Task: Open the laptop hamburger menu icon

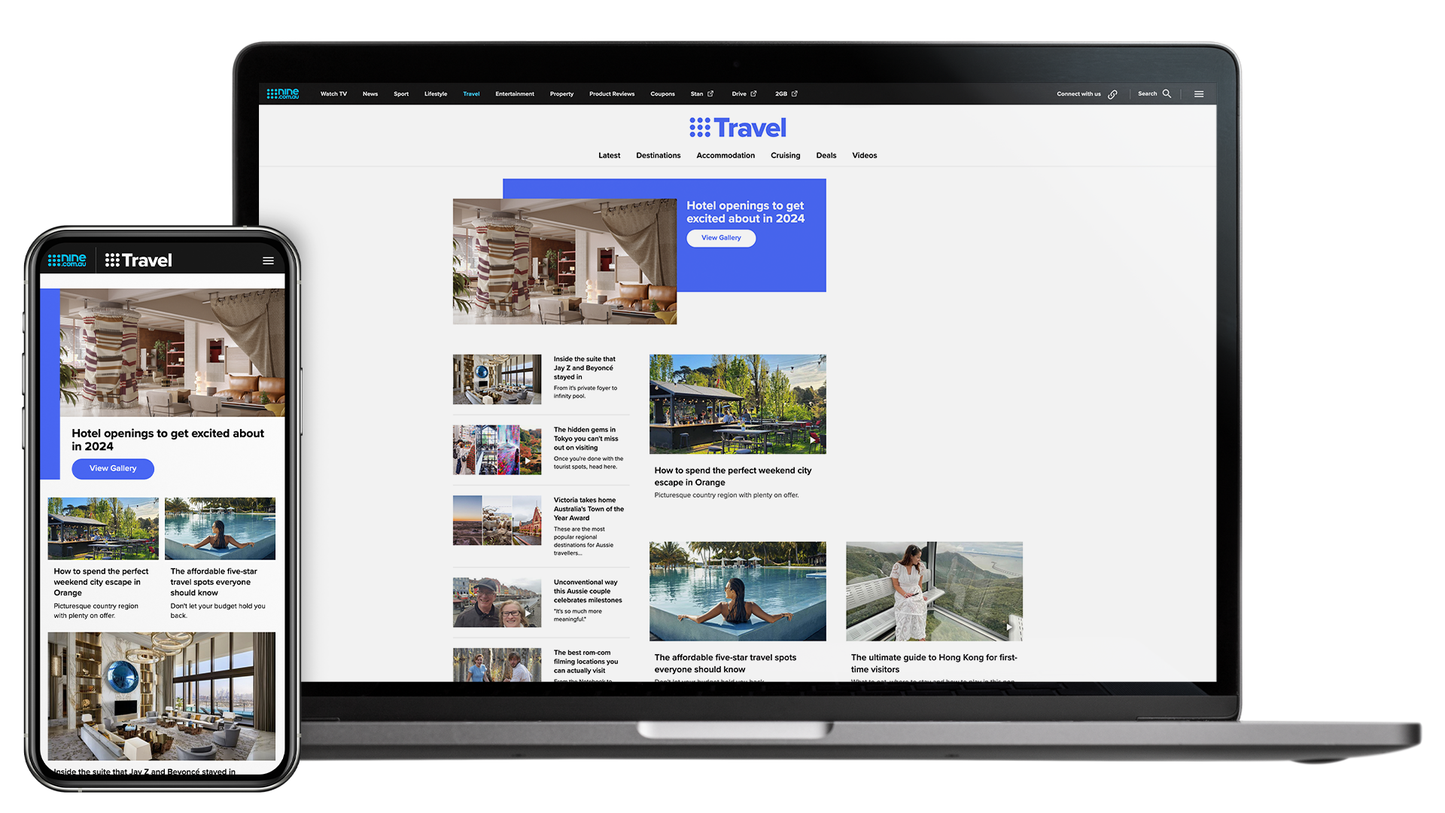Action: [x=1199, y=94]
